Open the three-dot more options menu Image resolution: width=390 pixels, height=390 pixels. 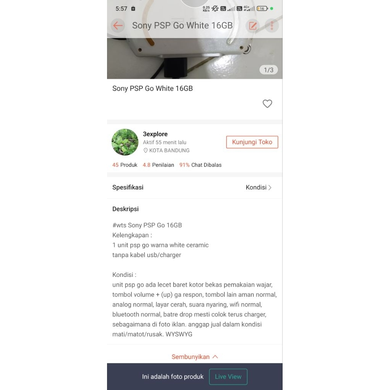tap(272, 26)
